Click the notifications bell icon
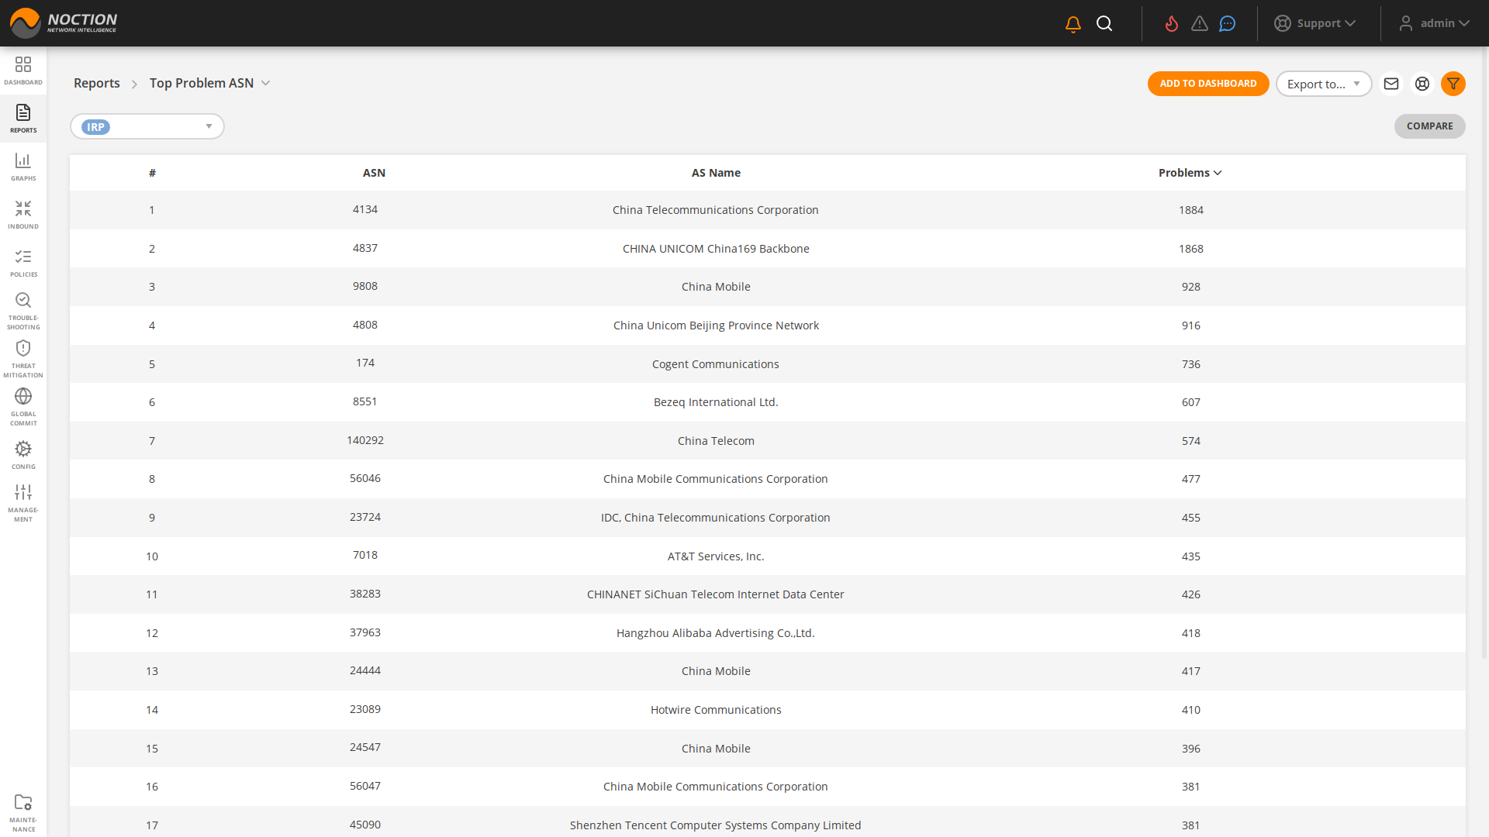 pos(1073,24)
